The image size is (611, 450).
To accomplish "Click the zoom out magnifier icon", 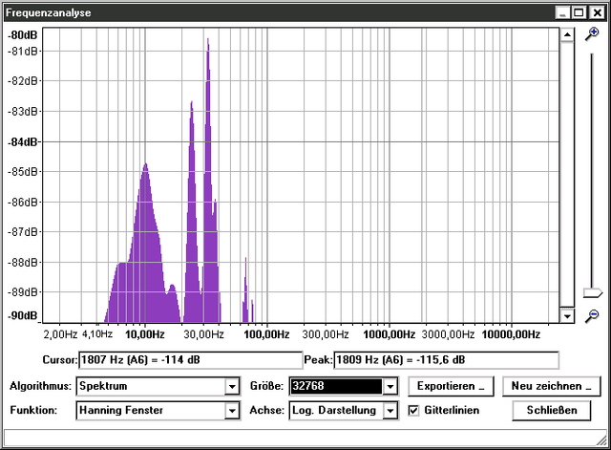I will pyautogui.click(x=592, y=315).
